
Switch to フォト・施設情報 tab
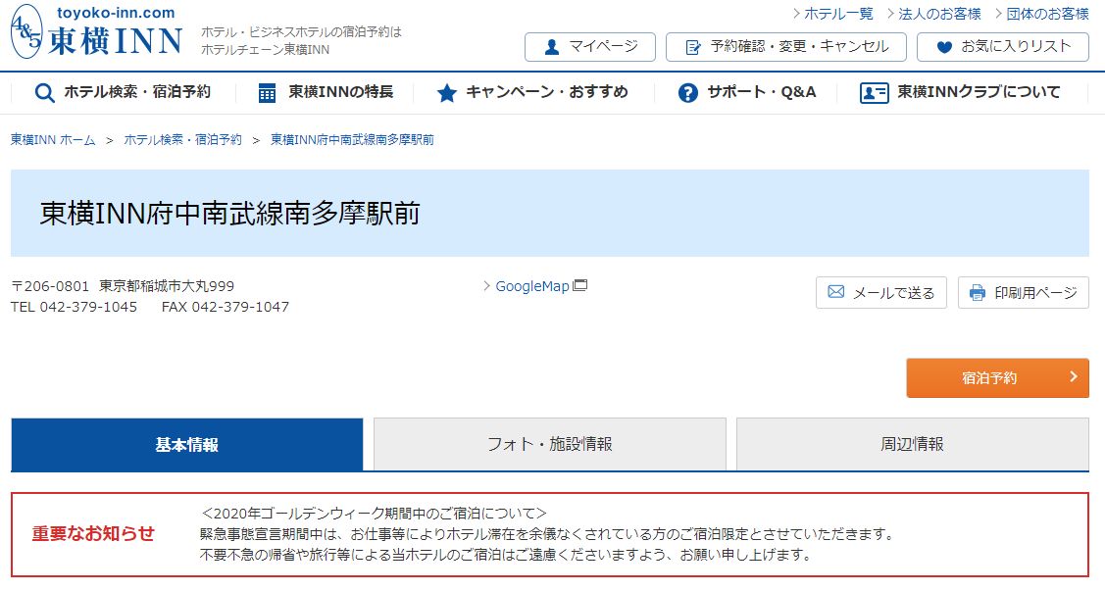point(550,445)
